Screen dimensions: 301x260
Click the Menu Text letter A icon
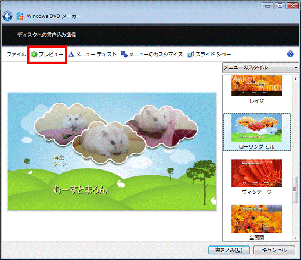coord(71,55)
